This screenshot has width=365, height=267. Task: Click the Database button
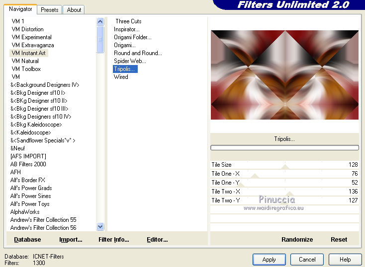27,240
